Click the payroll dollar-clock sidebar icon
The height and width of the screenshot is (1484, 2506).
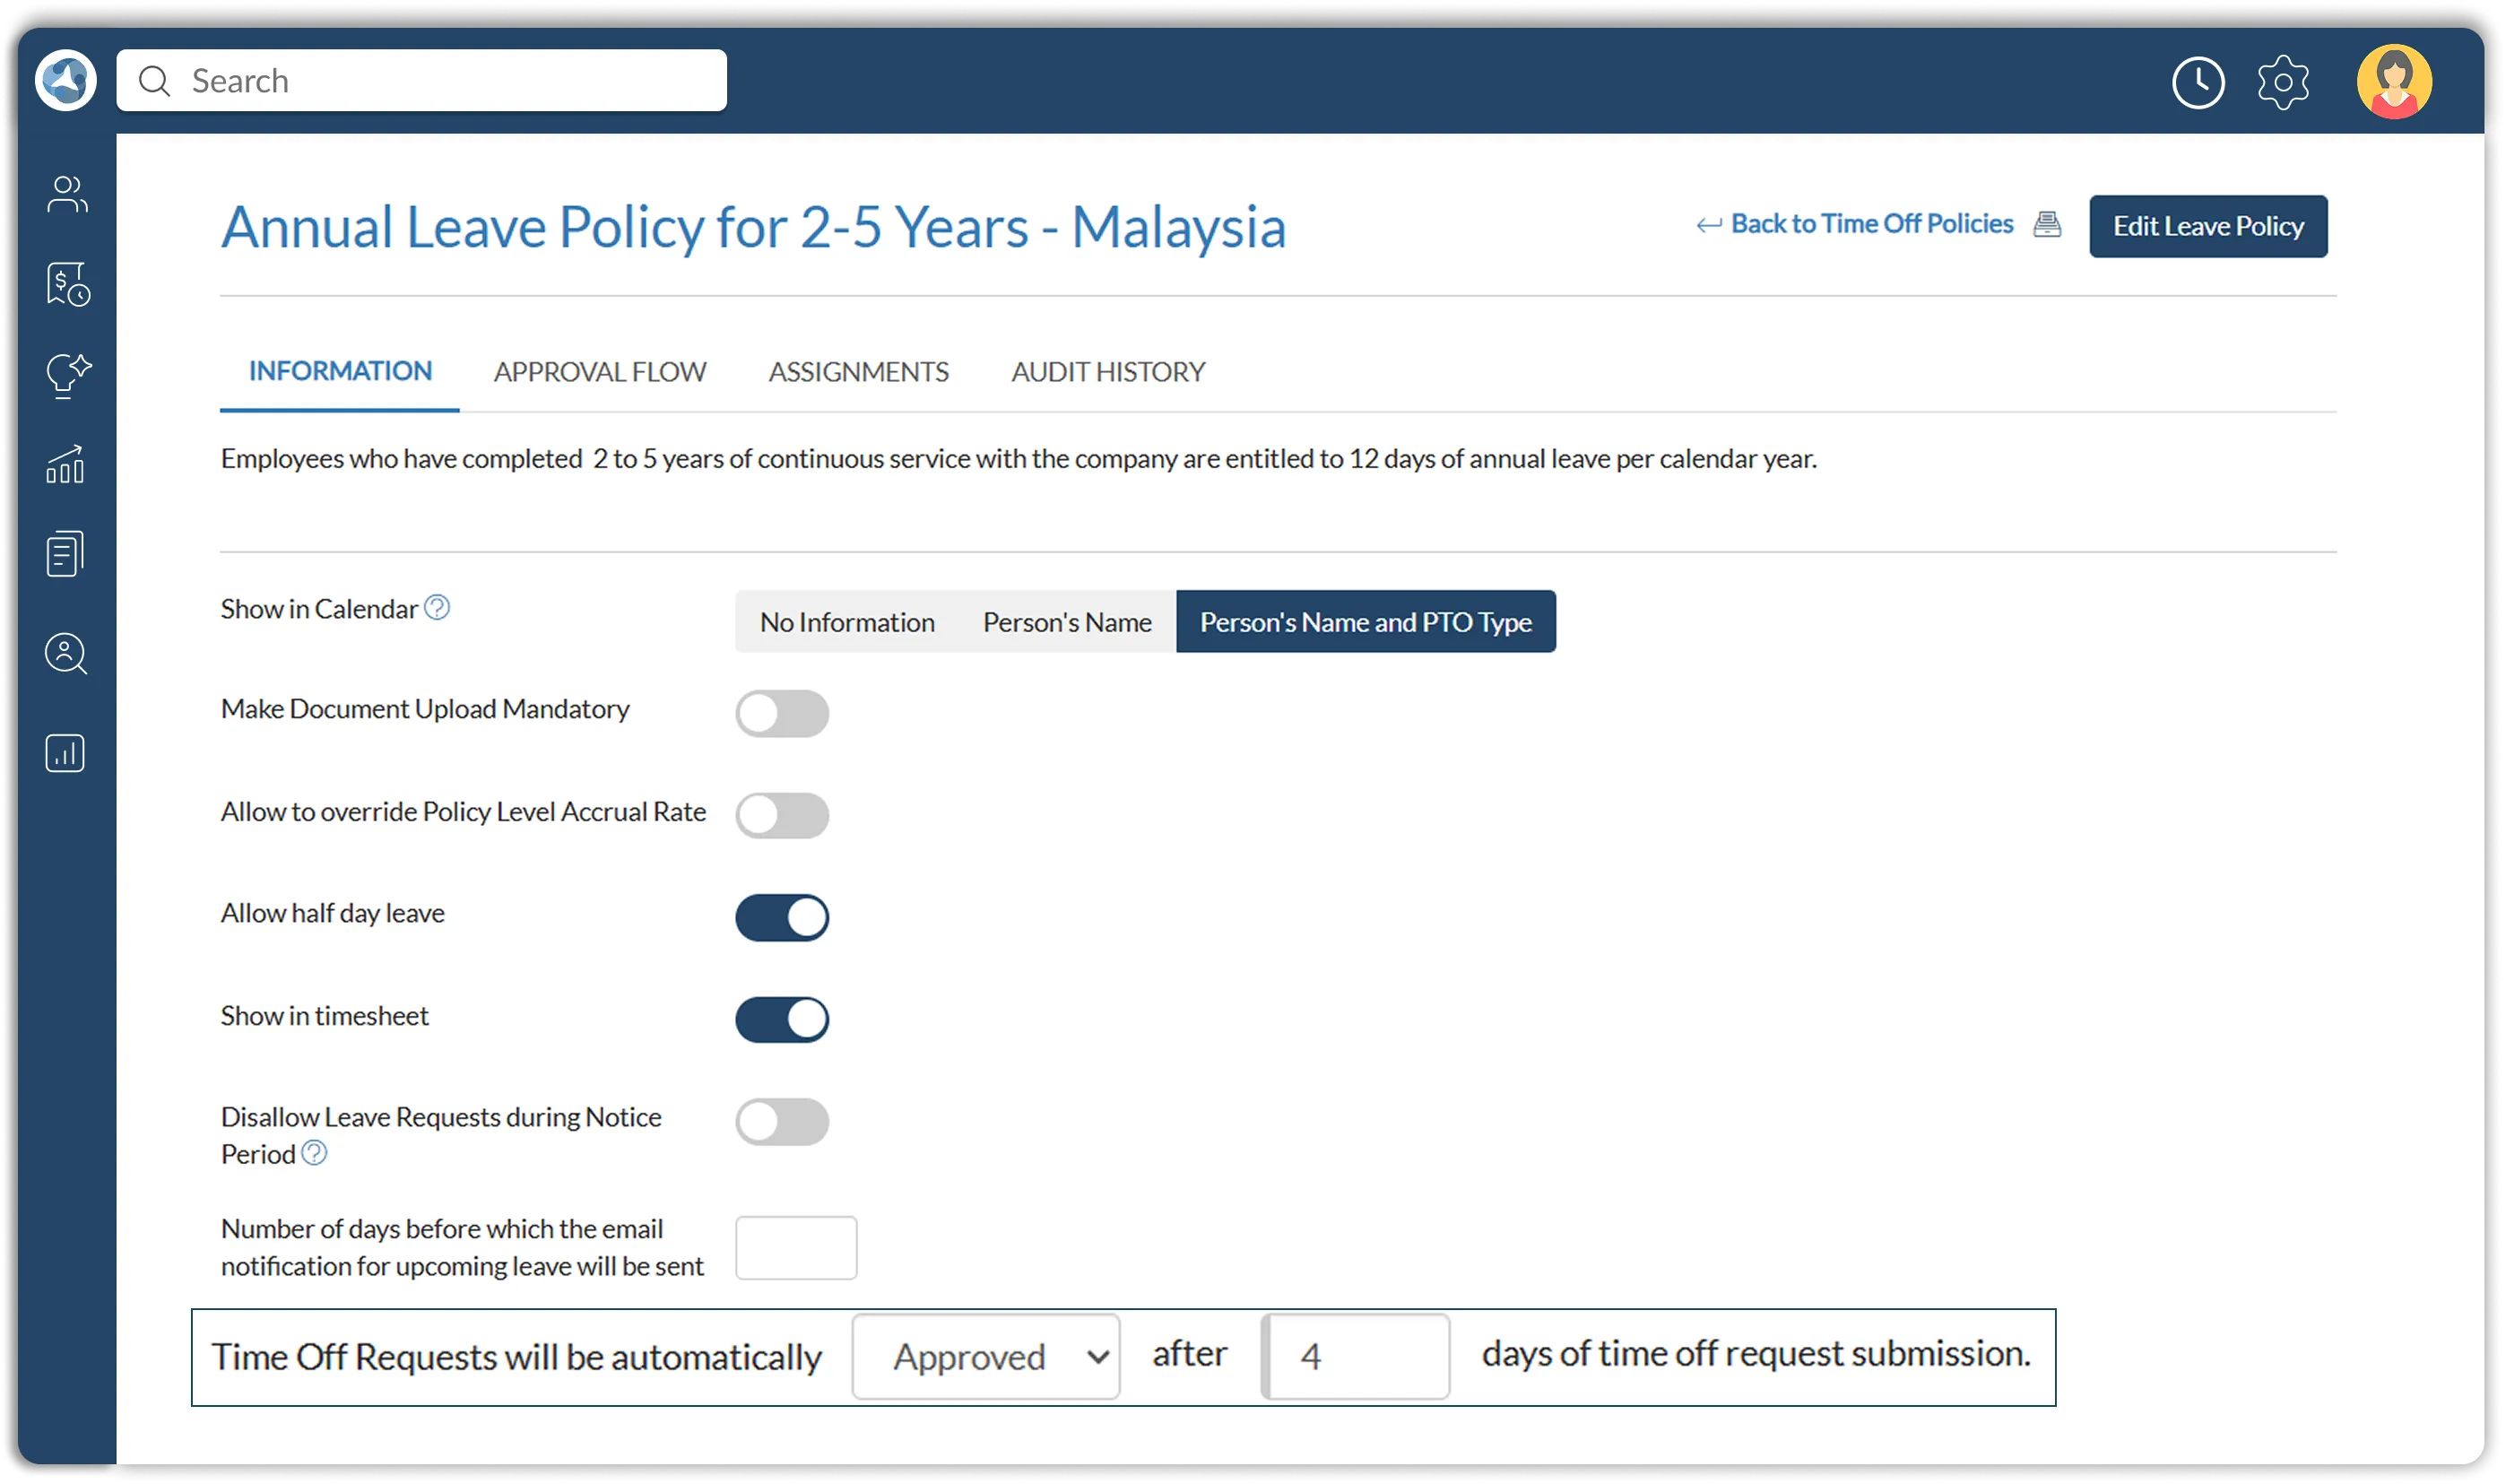point(67,285)
